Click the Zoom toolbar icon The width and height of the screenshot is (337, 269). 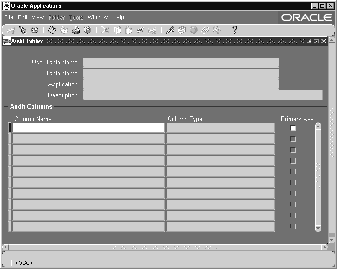point(182,30)
